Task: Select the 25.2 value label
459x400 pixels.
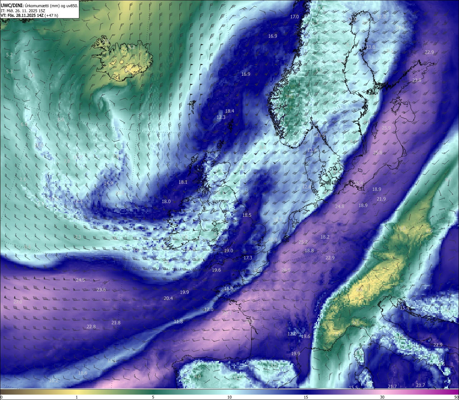Action: click(x=303, y=242)
